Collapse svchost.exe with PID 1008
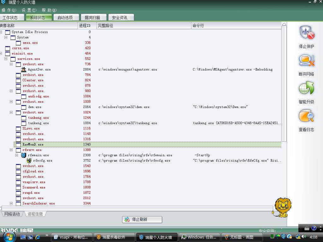The image size is (323, 242). coord(11,101)
